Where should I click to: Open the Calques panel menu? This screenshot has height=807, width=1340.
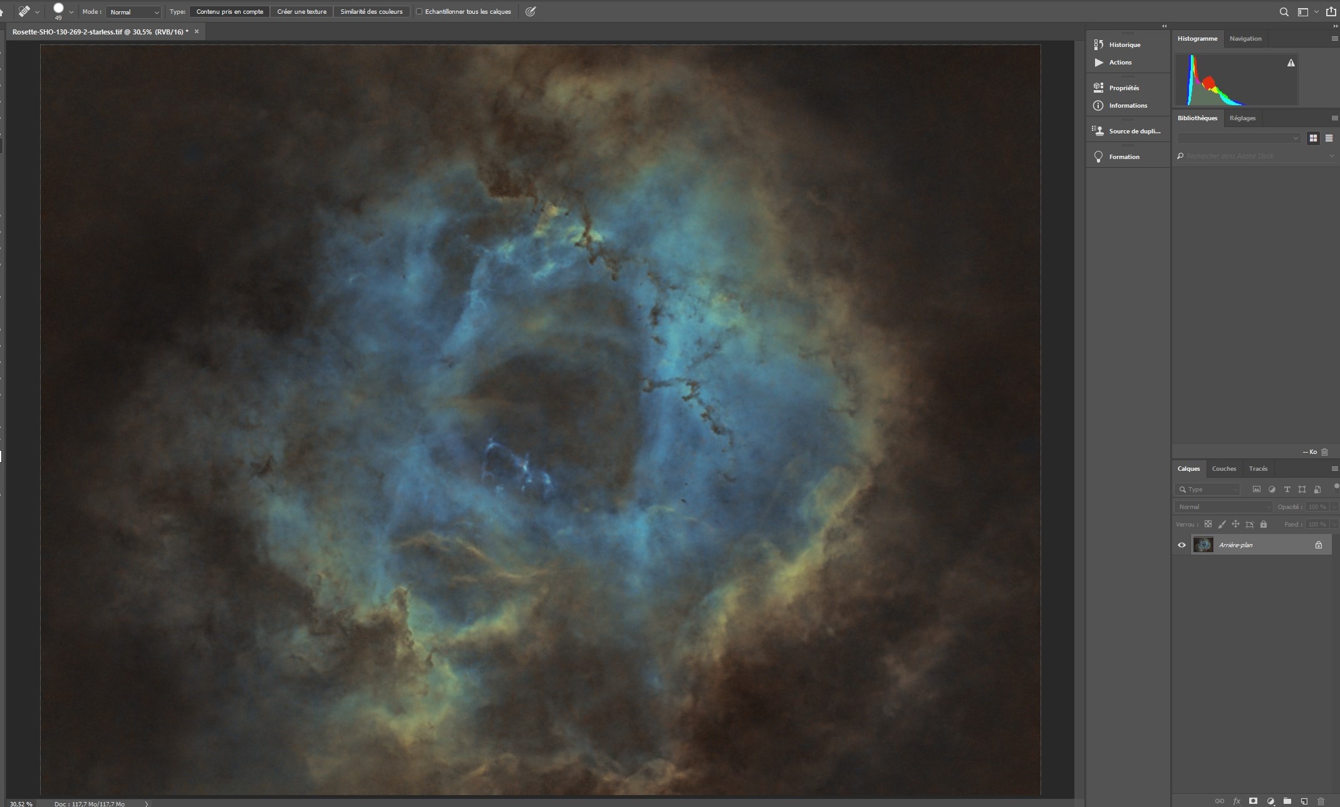(1334, 468)
